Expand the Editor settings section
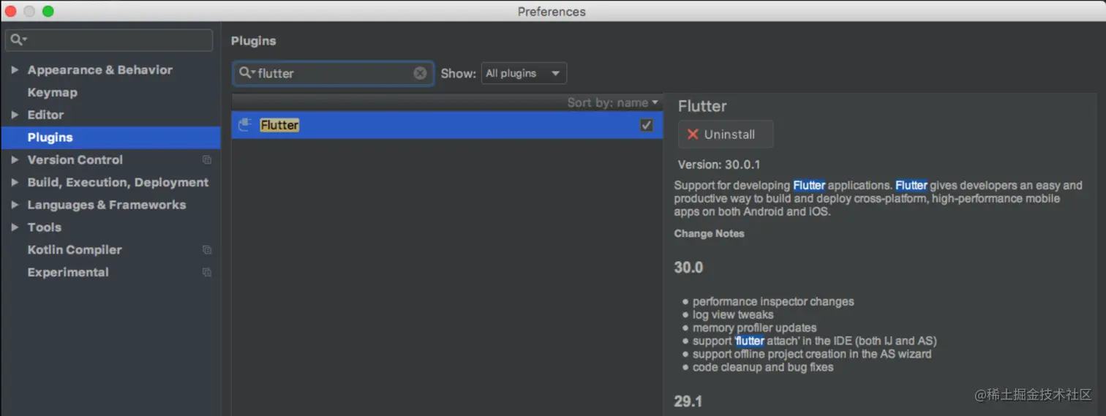 [15, 115]
